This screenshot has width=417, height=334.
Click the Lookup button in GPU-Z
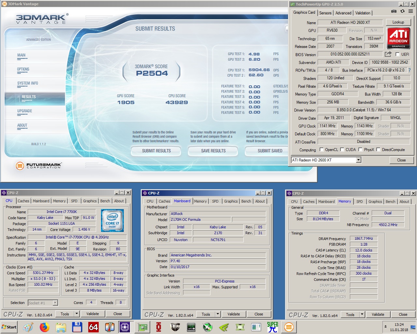click(x=398, y=22)
